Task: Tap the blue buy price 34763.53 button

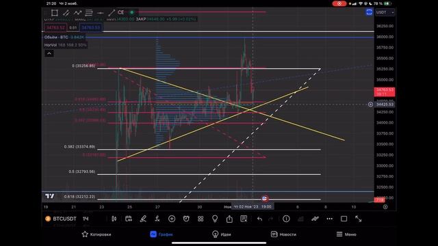Action: pyautogui.click(x=91, y=27)
